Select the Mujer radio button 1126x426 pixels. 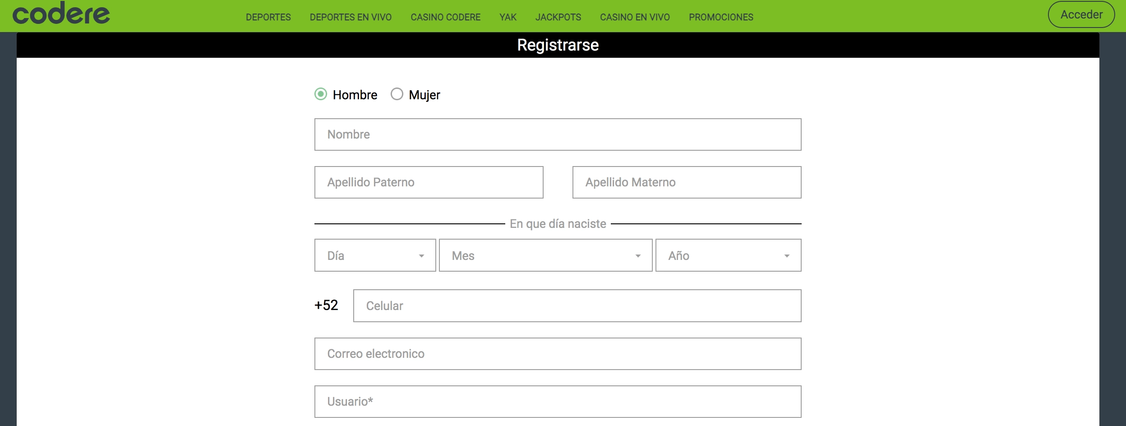tap(397, 94)
